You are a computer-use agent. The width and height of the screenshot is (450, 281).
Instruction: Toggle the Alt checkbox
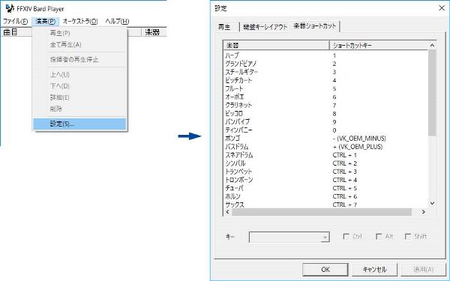click(379, 237)
